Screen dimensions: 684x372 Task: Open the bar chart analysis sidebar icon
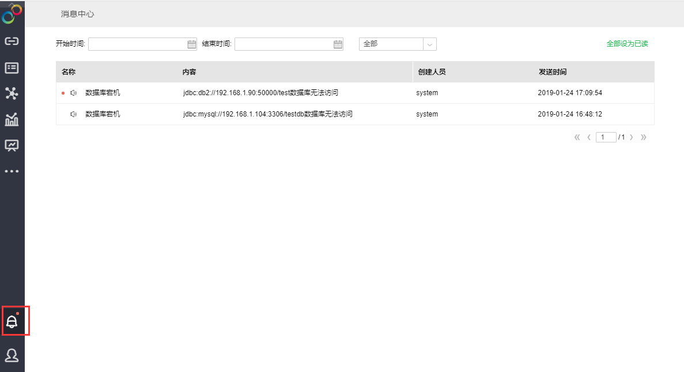[12, 119]
